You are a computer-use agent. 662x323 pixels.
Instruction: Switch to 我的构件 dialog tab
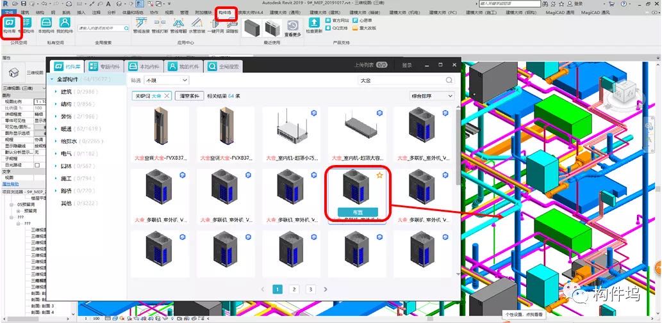tap(183, 67)
